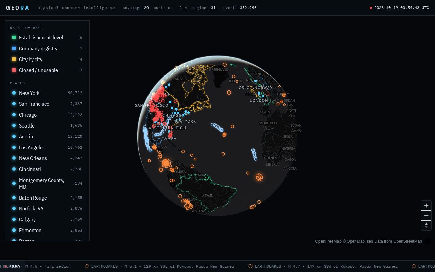Click the earthquake ring icon before M 4.7 ticker item
Screen dimensions: 435x272
pyautogui.click(x=250, y=266)
